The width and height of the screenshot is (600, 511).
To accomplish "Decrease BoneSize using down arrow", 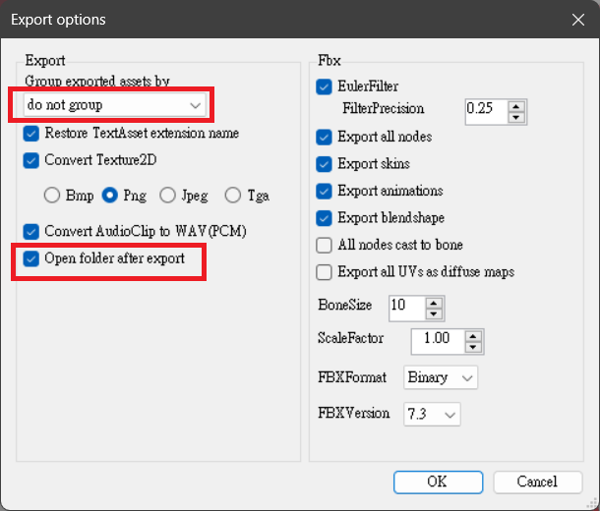I will (434, 313).
